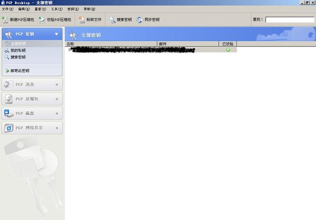Image resolution: width=316 pixels, height=220 pixels.
Task: Click the 粉碎文件 shredder icon
Action: [x=82, y=19]
